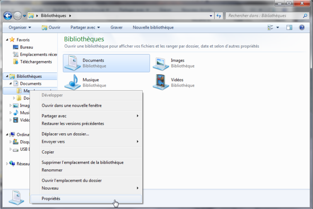Choose Copier in the context menu
Viewport: 313px width, 209px height.
click(86, 152)
